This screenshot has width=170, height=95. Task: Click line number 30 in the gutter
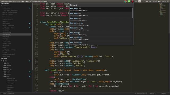[x=36, y=70]
